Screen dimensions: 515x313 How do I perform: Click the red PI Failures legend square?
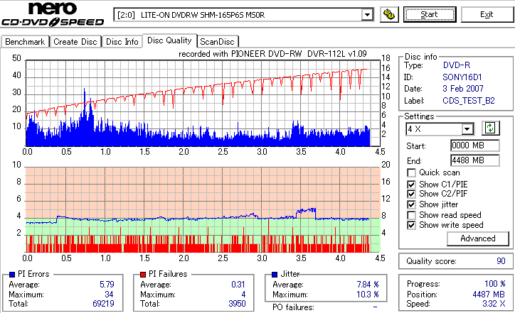143,275
